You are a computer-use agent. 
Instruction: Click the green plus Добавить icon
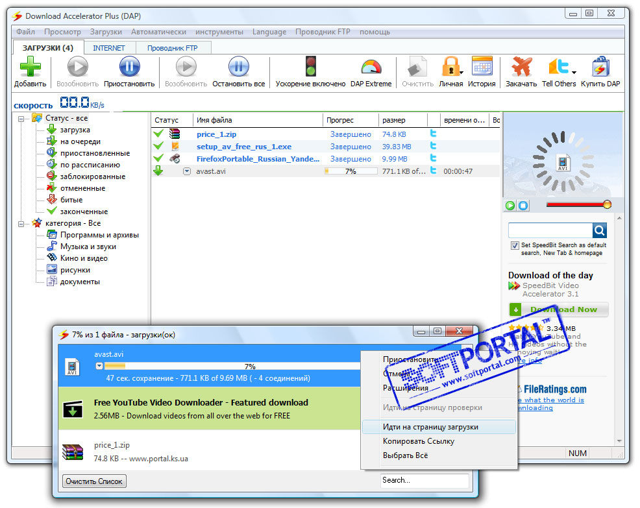click(31, 67)
